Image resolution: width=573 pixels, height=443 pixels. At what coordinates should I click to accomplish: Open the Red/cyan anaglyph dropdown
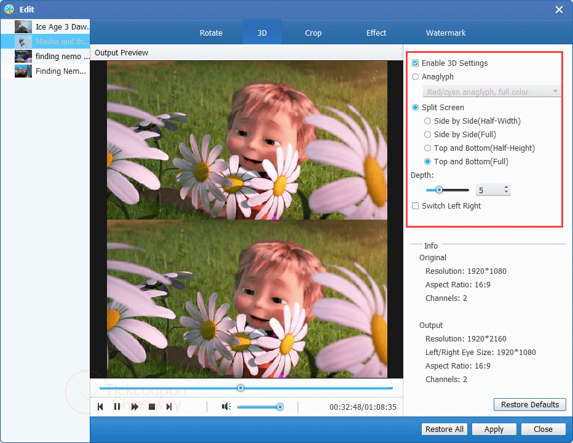491,92
